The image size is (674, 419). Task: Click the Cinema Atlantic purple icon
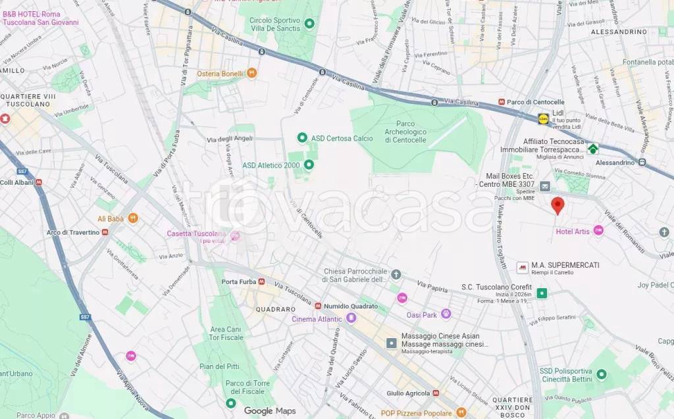click(x=351, y=318)
